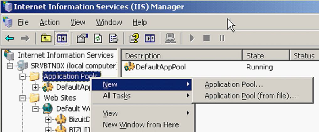Screen dimensions: 320x132
Task: Toggle the Show/Hide Action Pane icon
Action: tap(150, 38)
